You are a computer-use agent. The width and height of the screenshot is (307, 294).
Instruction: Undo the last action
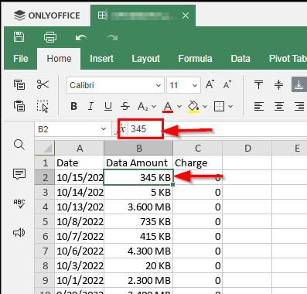point(81,38)
